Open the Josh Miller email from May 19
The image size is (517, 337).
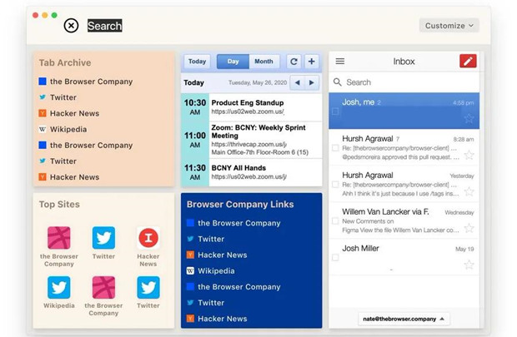point(404,256)
